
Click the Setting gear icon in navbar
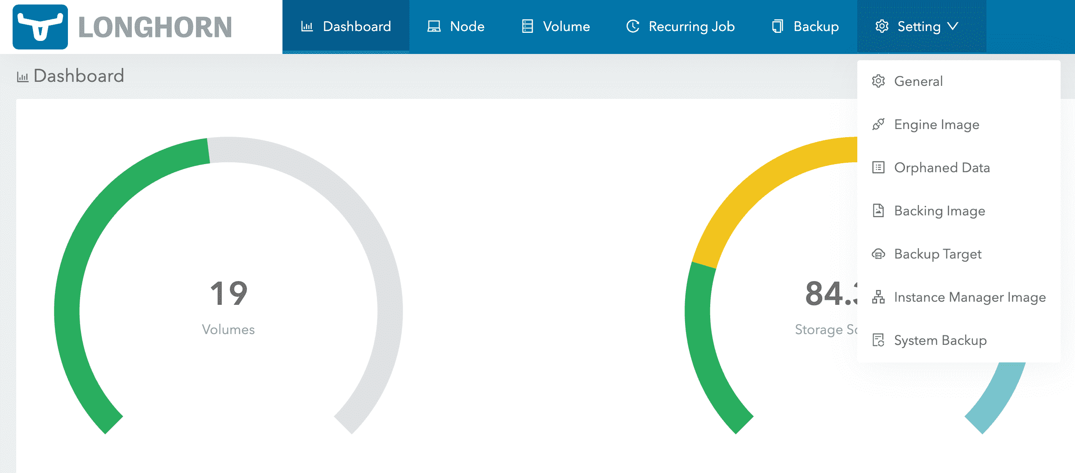(x=882, y=27)
